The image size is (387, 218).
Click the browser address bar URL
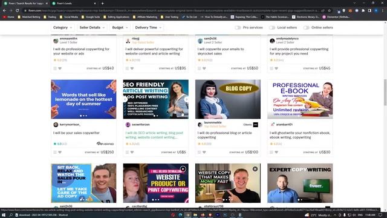tap(173, 11)
